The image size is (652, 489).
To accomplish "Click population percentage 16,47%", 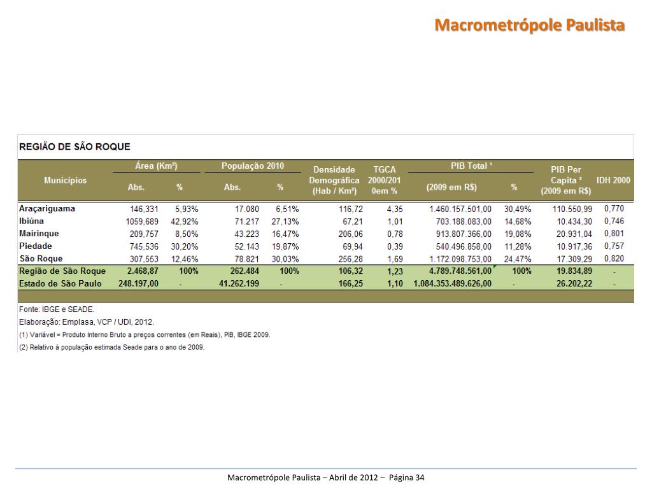I will [285, 234].
